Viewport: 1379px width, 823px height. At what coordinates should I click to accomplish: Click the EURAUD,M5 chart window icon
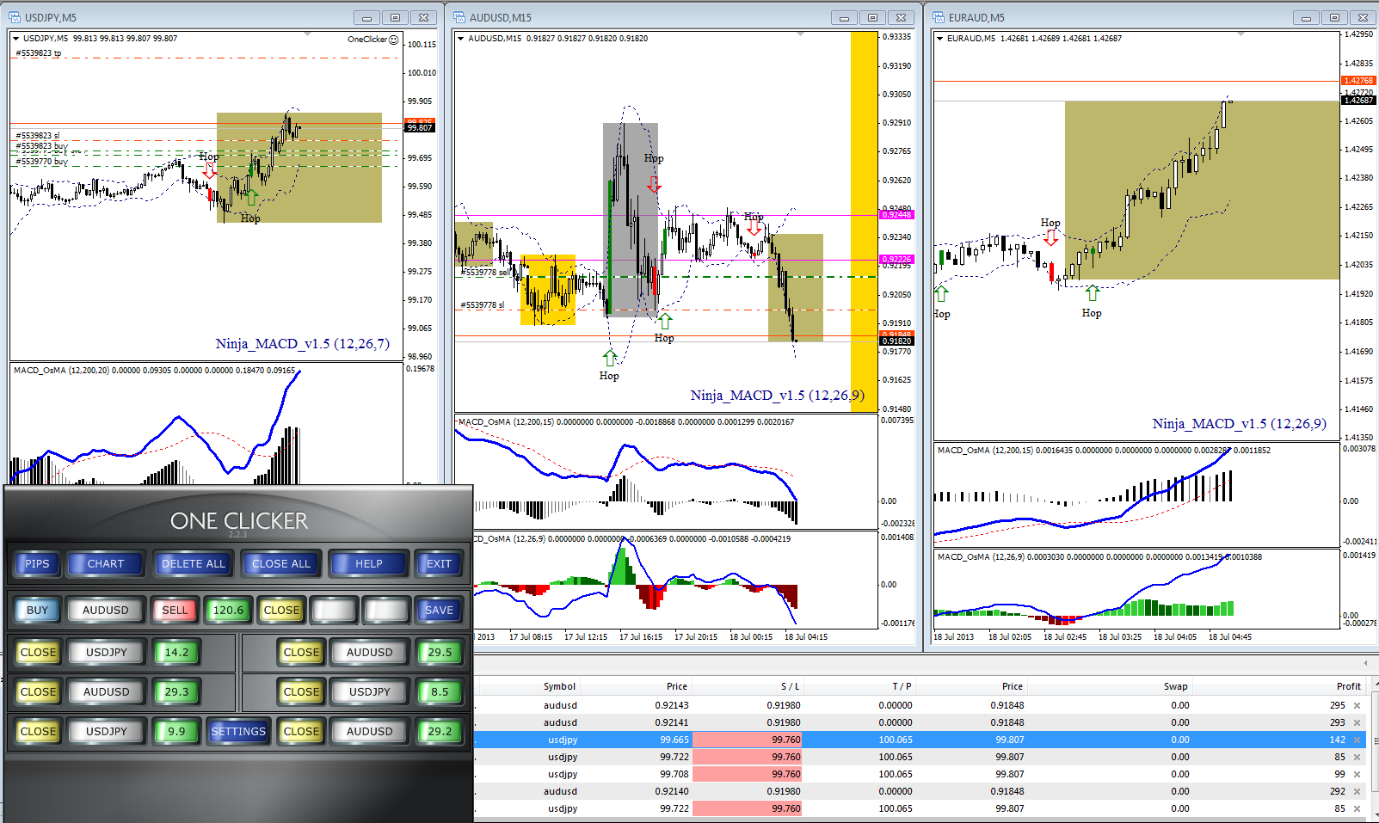point(939,17)
